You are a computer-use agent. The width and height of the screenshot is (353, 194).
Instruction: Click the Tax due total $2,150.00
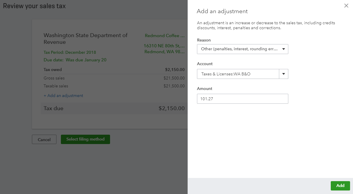point(172,108)
